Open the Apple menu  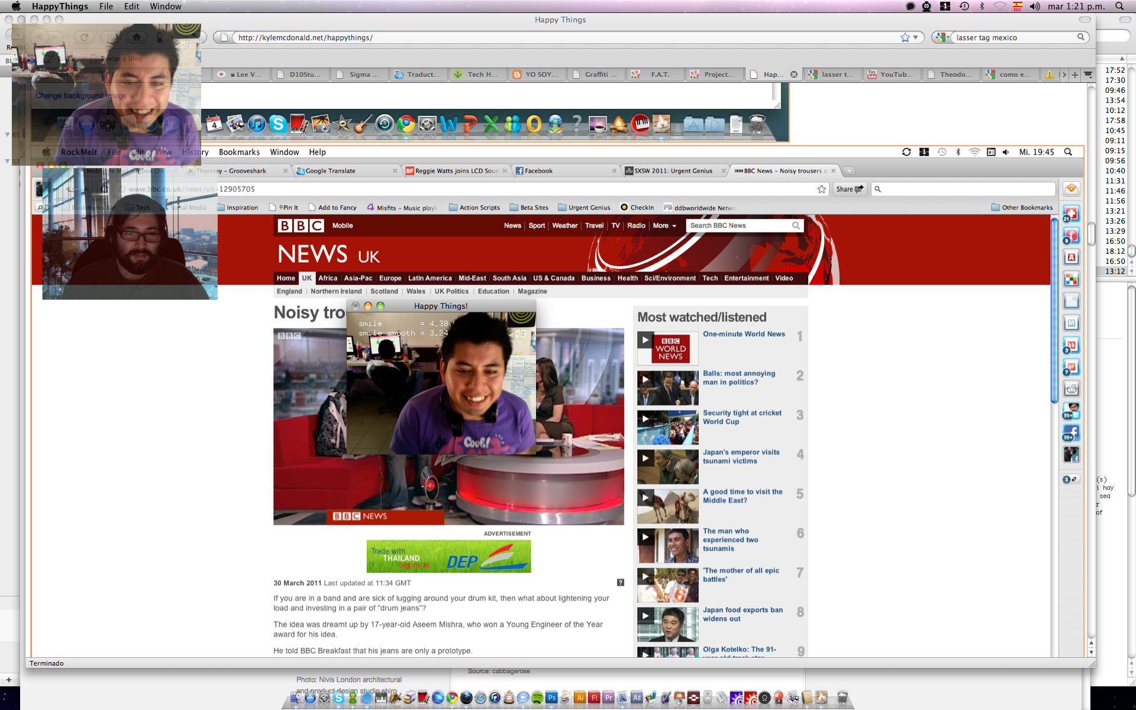(16, 7)
